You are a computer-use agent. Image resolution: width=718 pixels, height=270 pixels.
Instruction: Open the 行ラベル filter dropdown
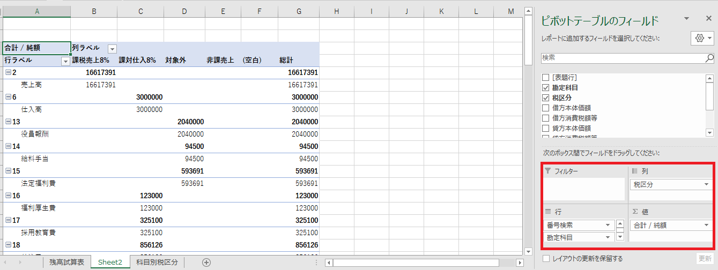tap(65, 61)
